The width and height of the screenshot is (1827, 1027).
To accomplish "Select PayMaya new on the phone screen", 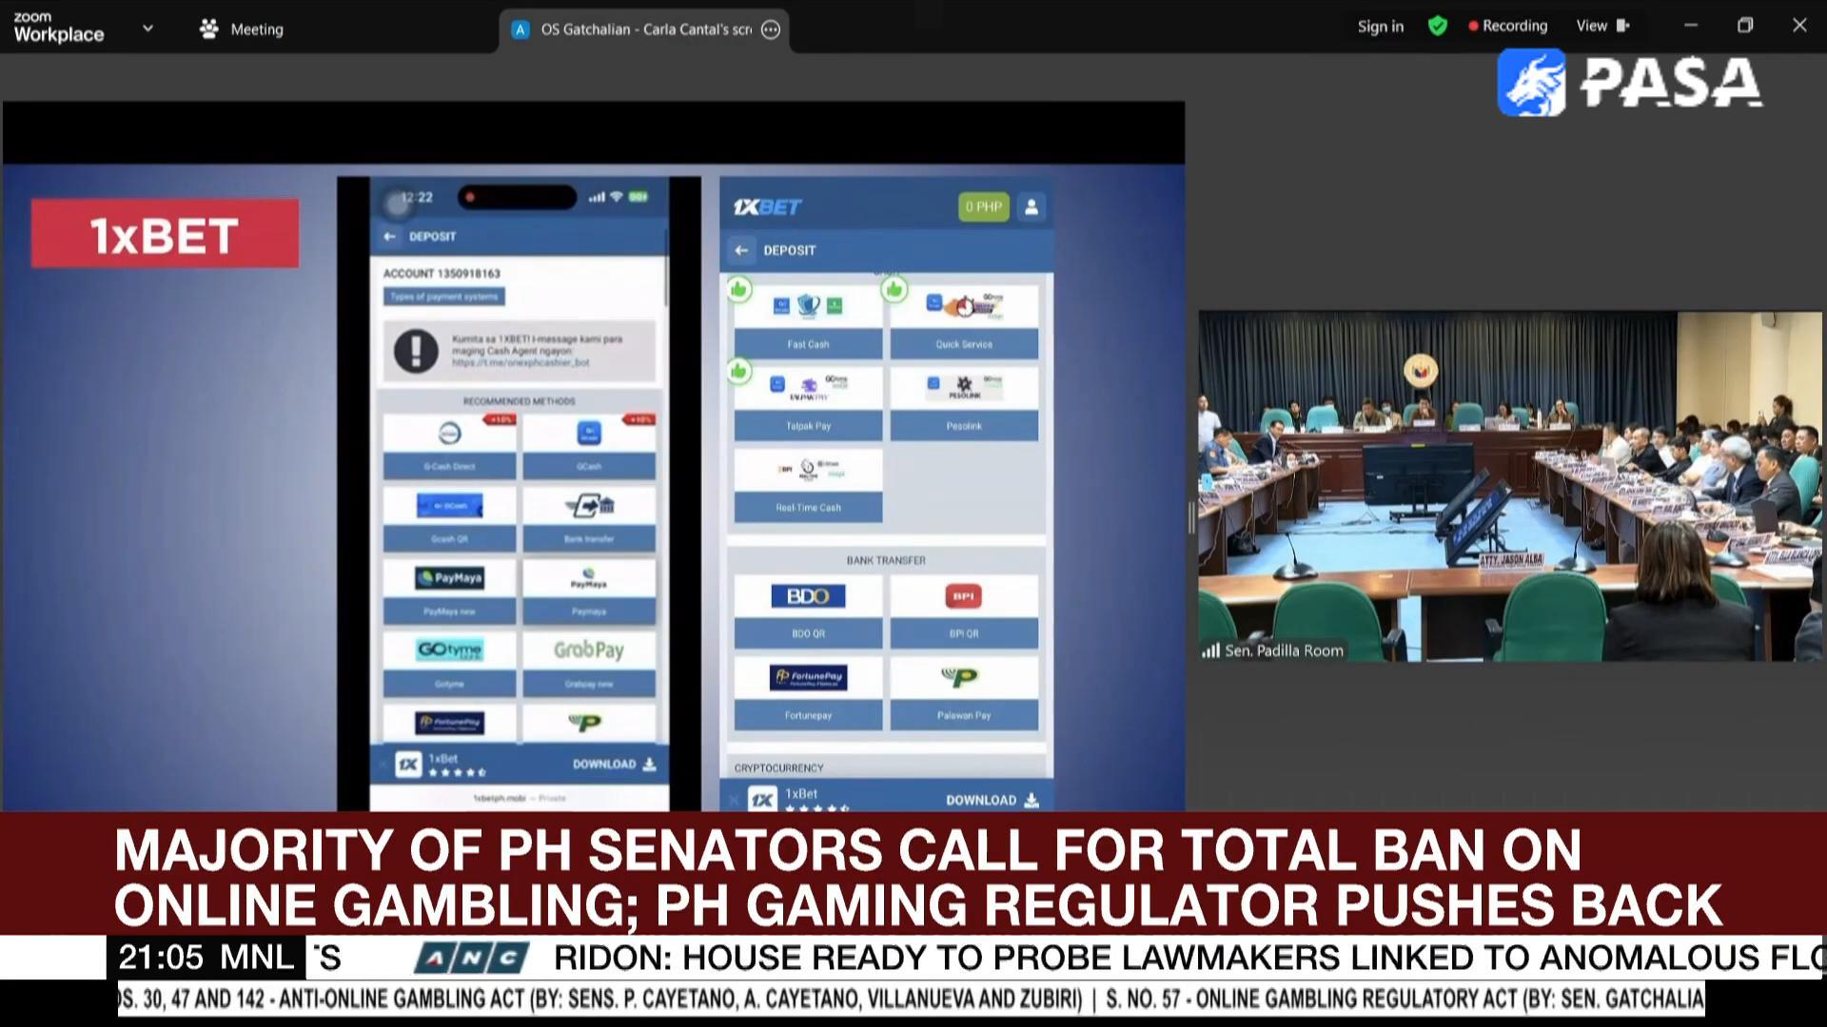I will tap(449, 591).
